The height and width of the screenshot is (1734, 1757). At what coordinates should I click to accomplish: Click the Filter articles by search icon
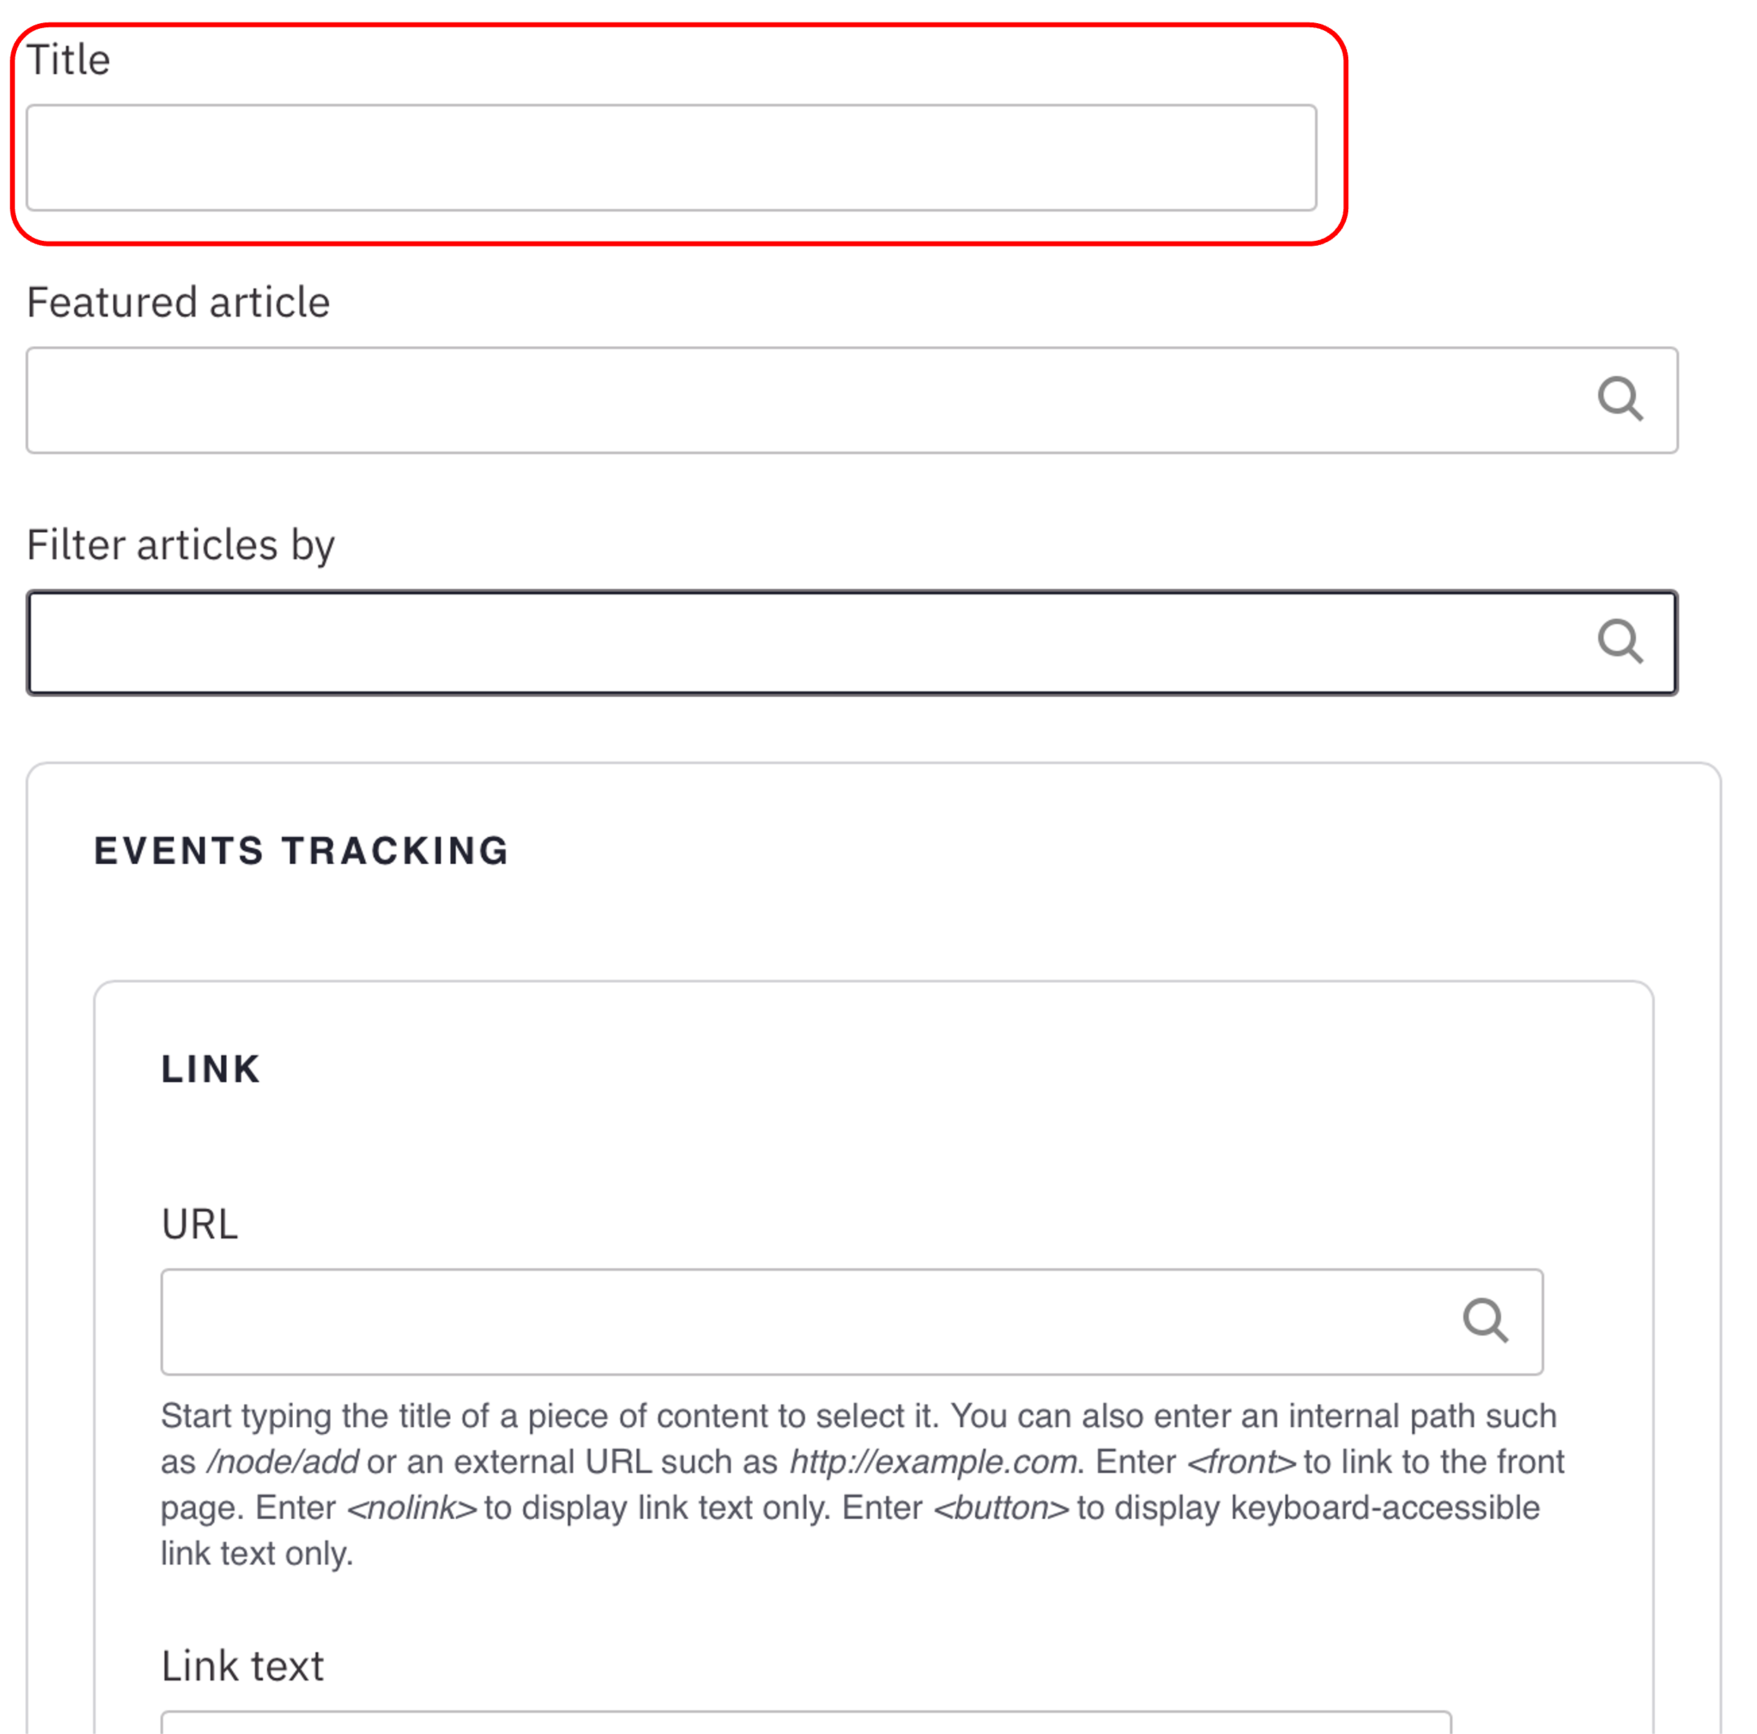click(1619, 642)
